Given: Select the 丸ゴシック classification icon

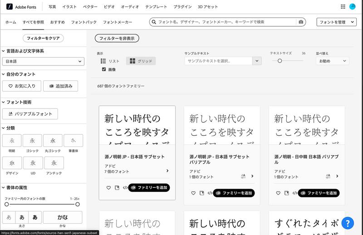Looking at the screenshot, I should tap(54, 141).
